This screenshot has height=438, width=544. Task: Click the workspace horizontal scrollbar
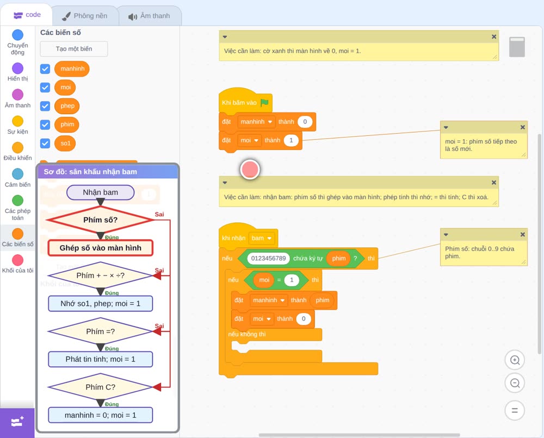click(x=360, y=435)
